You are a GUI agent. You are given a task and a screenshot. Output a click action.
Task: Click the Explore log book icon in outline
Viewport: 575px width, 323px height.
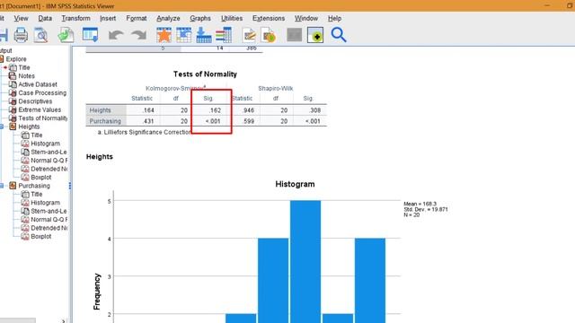click(2, 59)
